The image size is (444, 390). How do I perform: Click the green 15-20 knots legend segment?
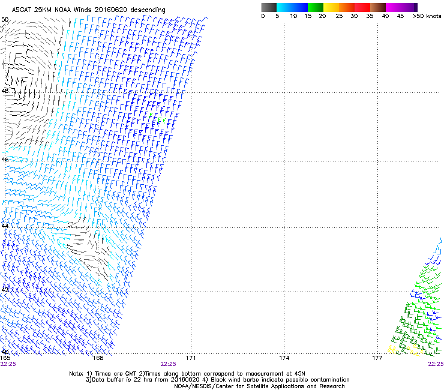coord(316,7)
